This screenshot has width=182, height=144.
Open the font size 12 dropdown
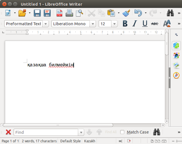pyautogui.click(x=114, y=24)
